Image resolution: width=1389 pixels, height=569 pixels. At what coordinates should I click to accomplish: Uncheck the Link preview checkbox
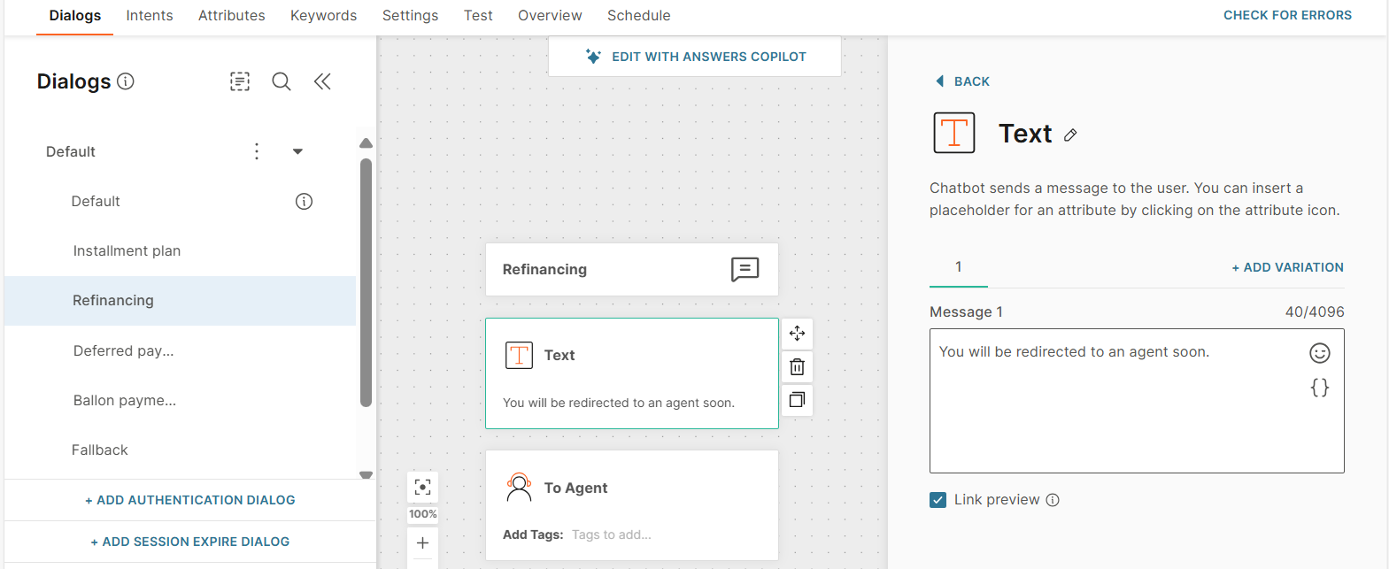point(938,500)
